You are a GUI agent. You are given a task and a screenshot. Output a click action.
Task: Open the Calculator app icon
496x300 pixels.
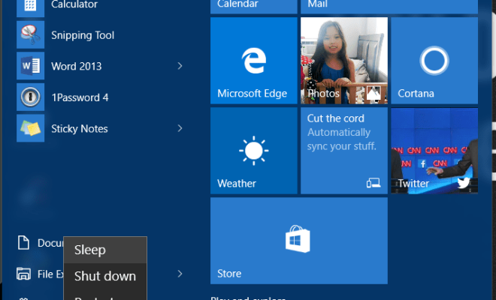coord(30,8)
